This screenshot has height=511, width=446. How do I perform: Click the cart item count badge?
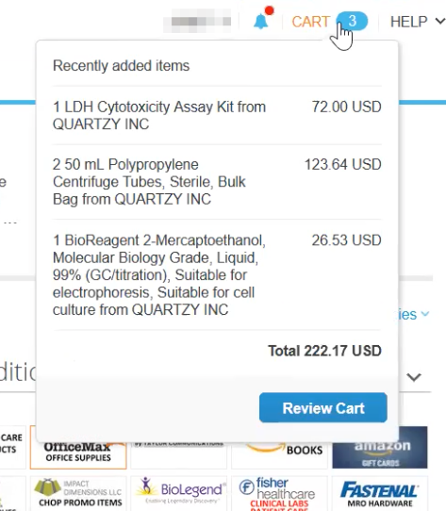click(x=352, y=21)
